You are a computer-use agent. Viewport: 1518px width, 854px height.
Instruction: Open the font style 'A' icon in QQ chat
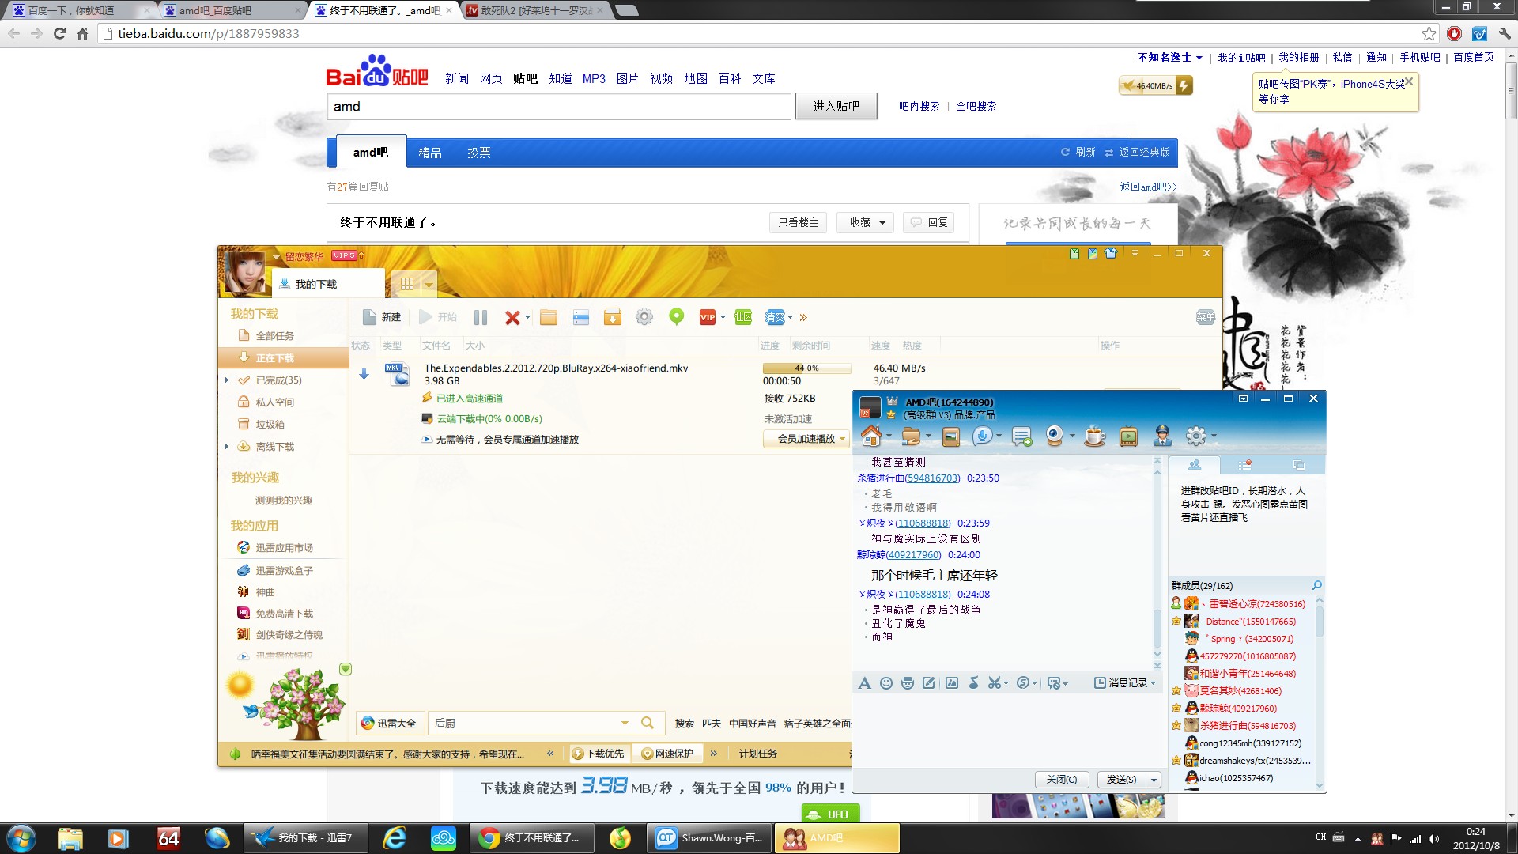coord(864,683)
